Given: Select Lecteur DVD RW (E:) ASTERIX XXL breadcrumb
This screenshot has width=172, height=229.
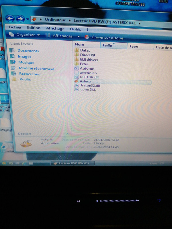Looking at the screenshot, I should (104, 22).
